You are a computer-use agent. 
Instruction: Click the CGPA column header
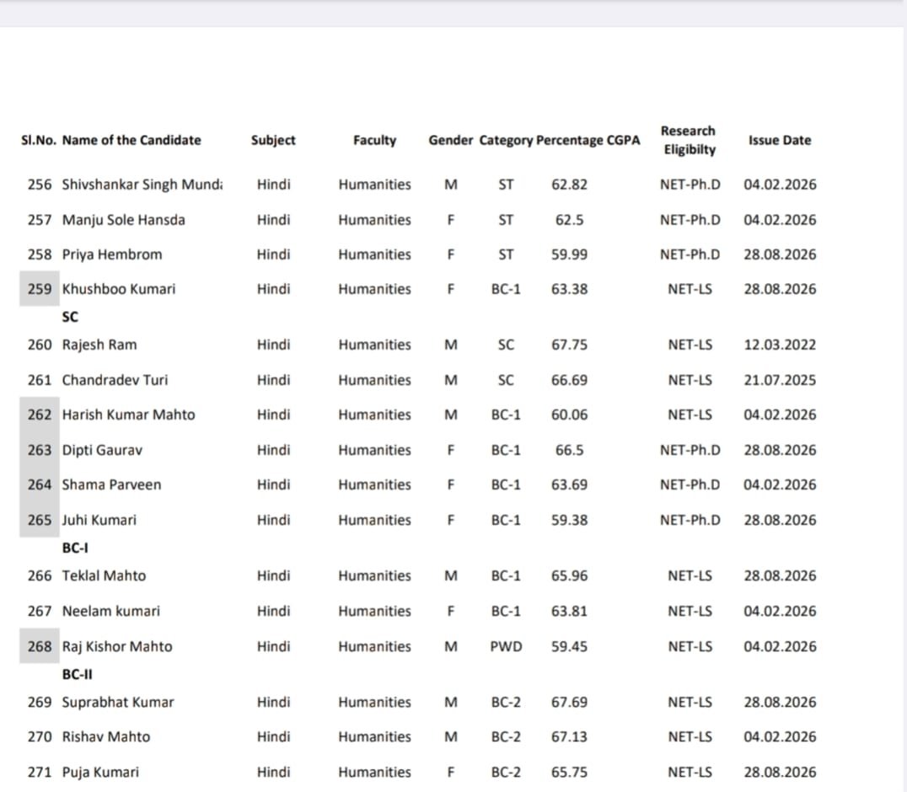click(x=624, y=140)
